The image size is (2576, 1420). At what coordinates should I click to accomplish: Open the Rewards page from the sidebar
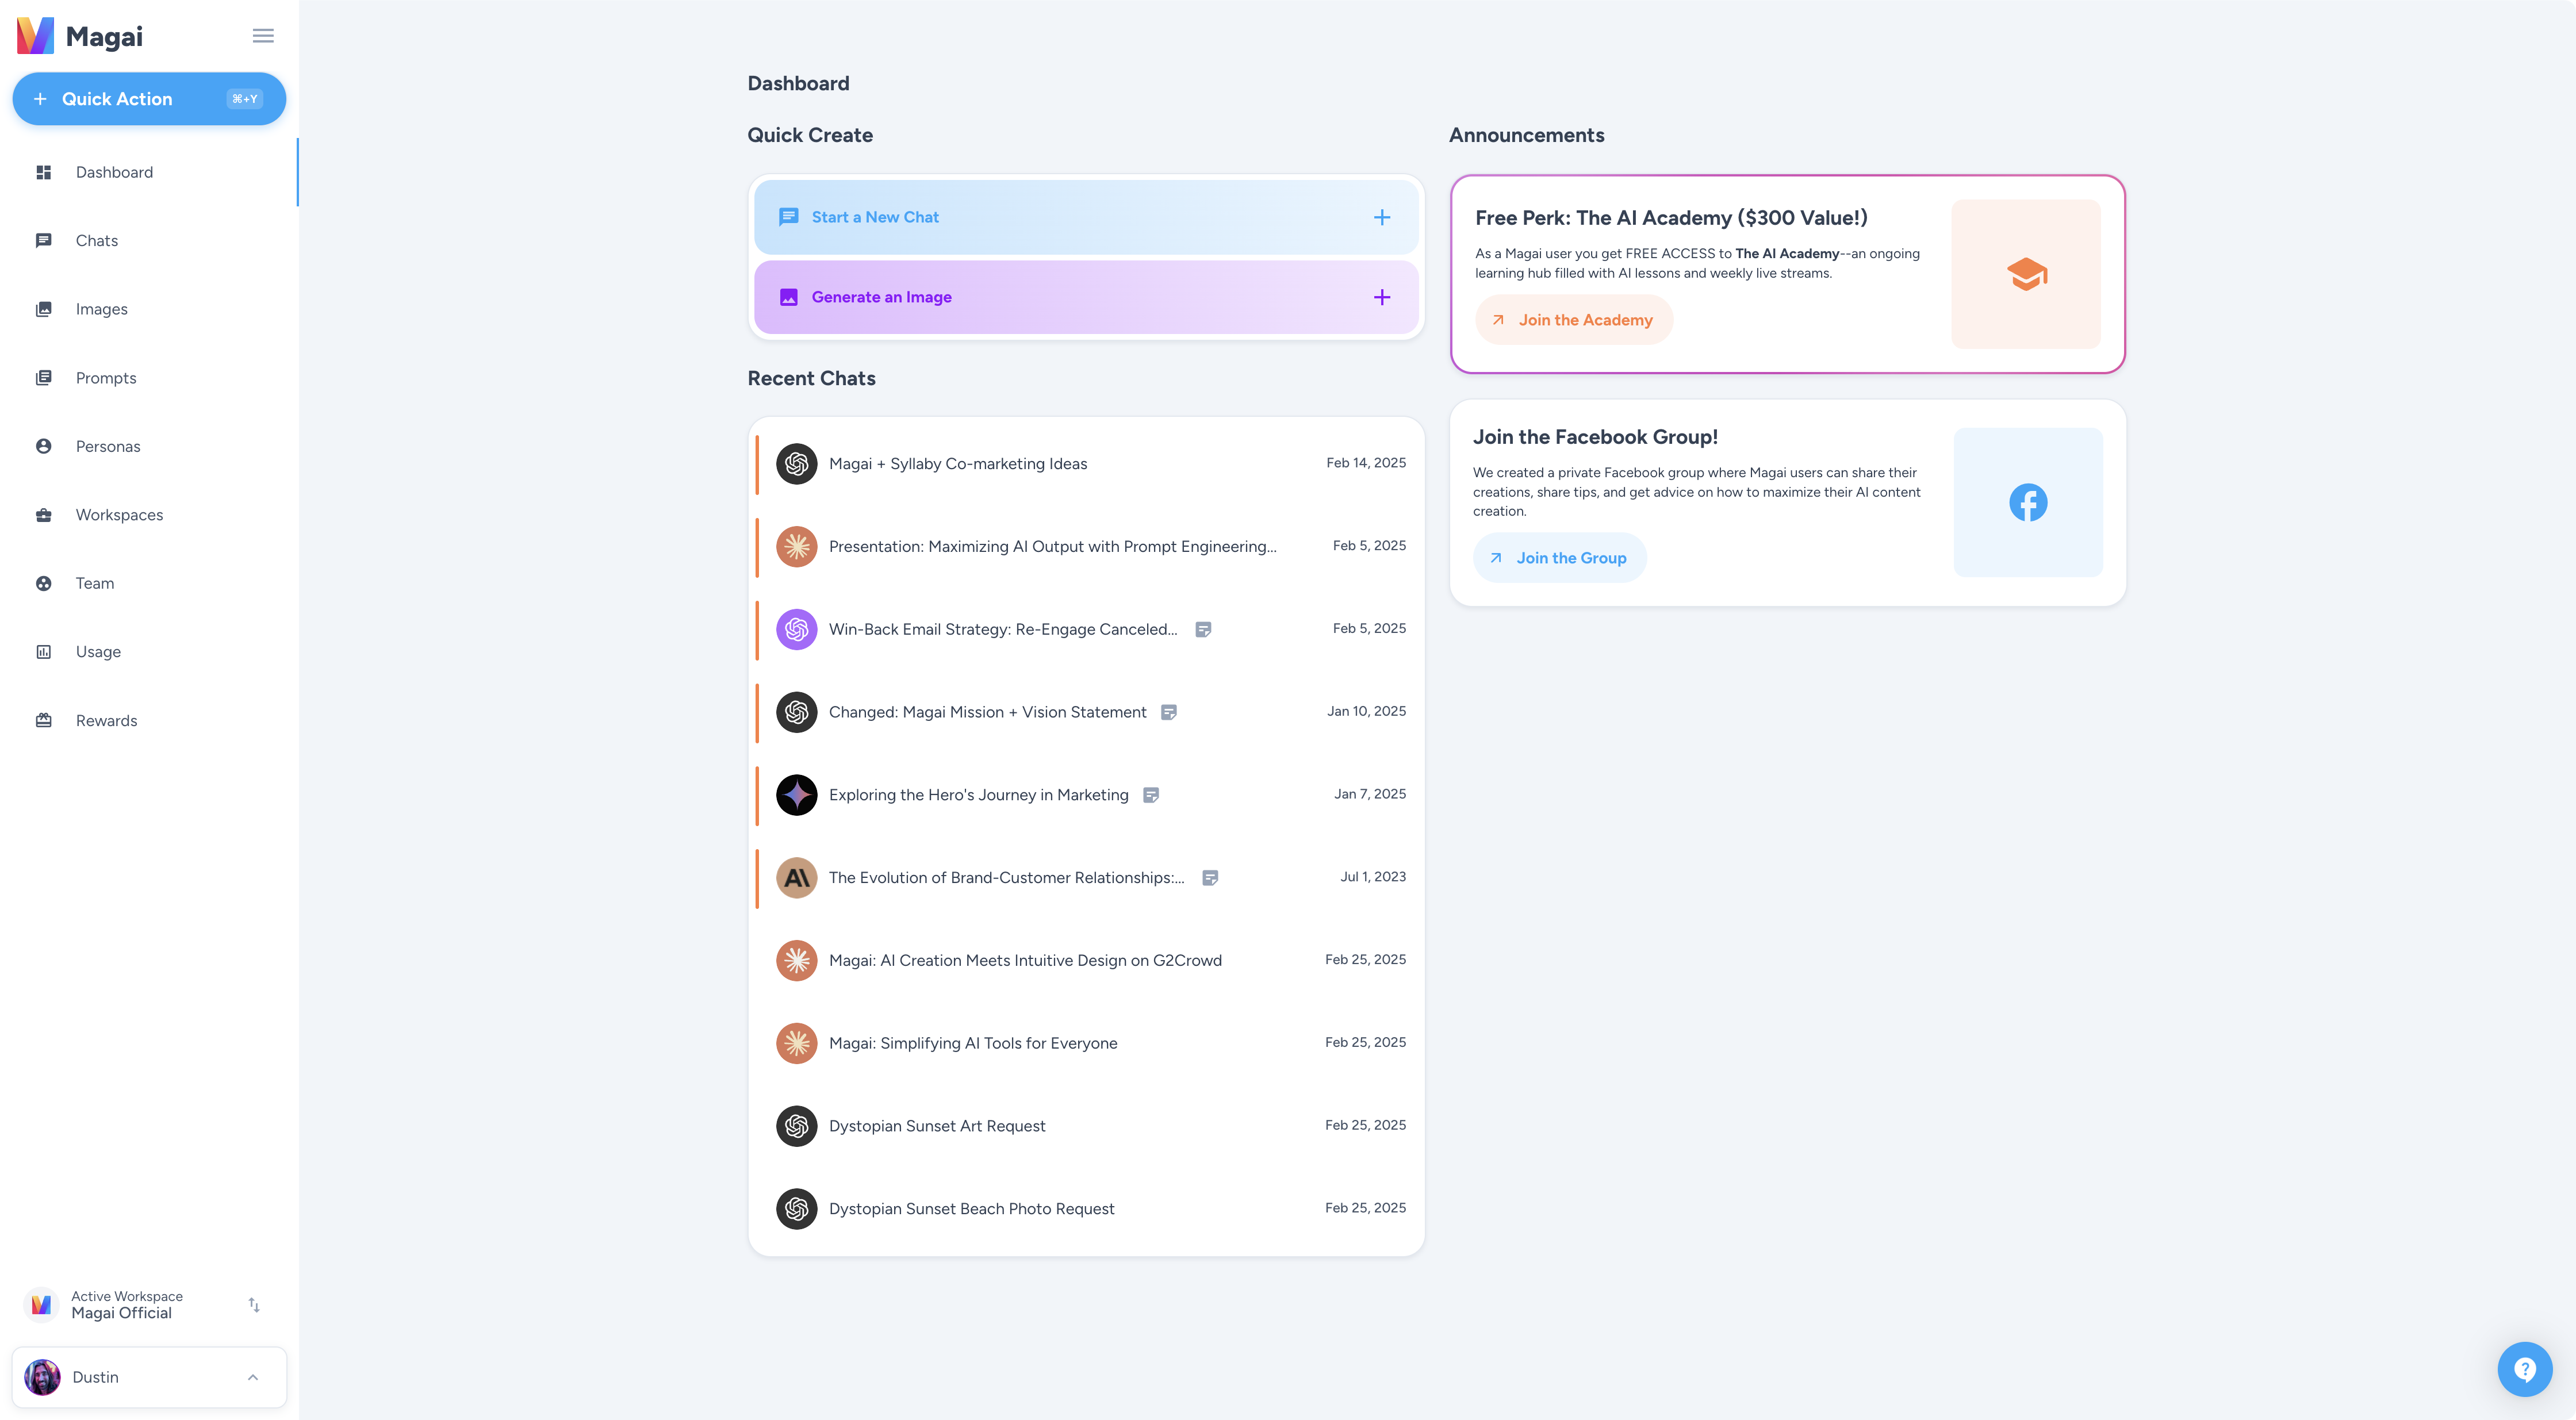point(106,721)
